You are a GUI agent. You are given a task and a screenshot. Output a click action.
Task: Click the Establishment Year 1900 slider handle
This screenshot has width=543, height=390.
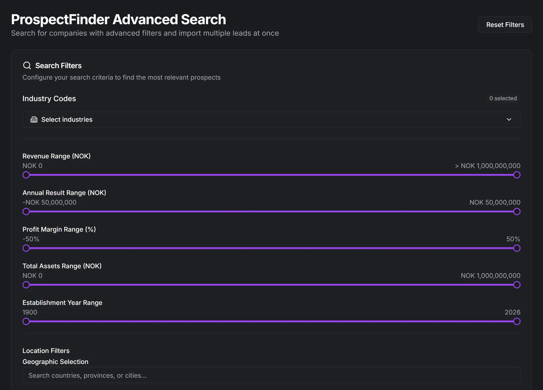pyautogui.click(x=26, y=321)
